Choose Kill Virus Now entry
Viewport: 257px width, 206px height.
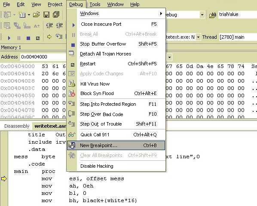click(116, 84)
